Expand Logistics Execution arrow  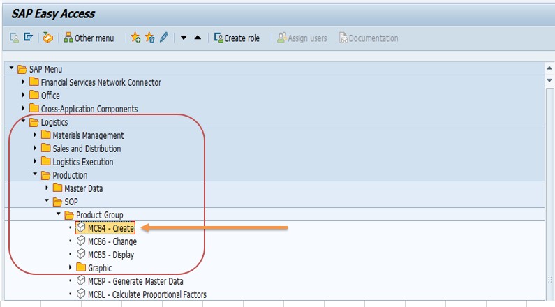click(x=35, y=161)
